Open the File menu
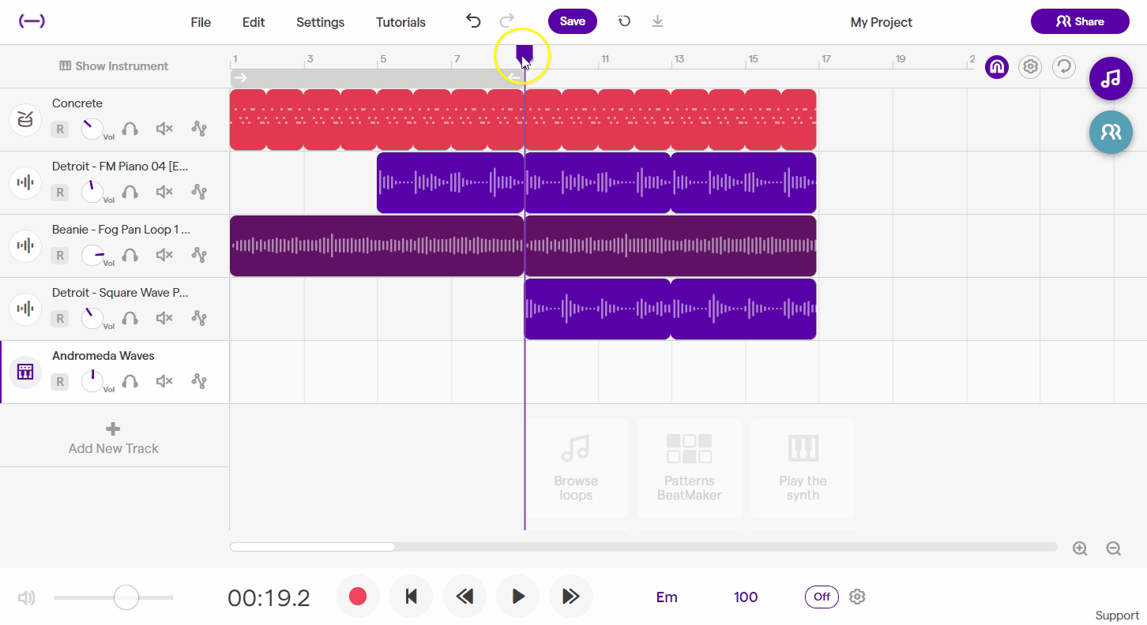 pos(200,22)
